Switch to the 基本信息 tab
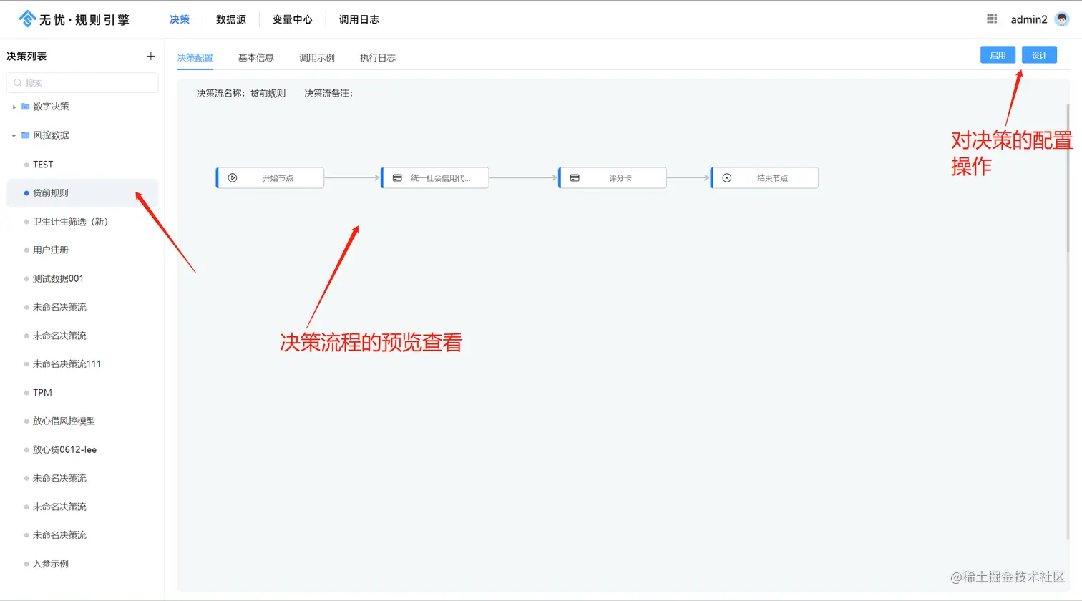 point(256,57)
